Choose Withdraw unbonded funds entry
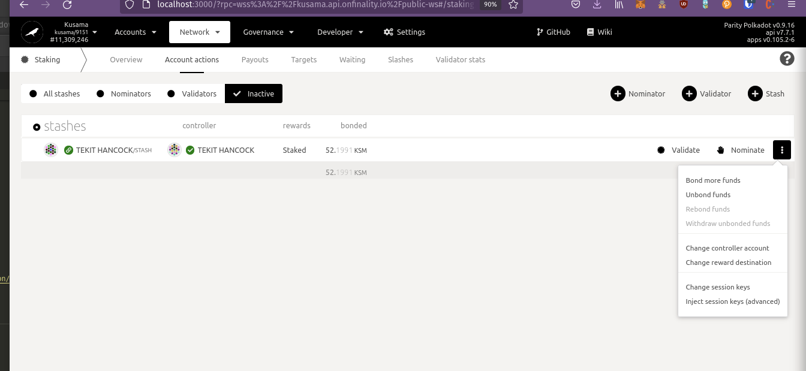Screen dimensions: 806x371 728,224
